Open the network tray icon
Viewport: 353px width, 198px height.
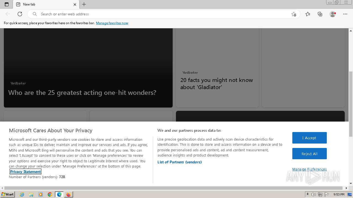click(320, 194)
